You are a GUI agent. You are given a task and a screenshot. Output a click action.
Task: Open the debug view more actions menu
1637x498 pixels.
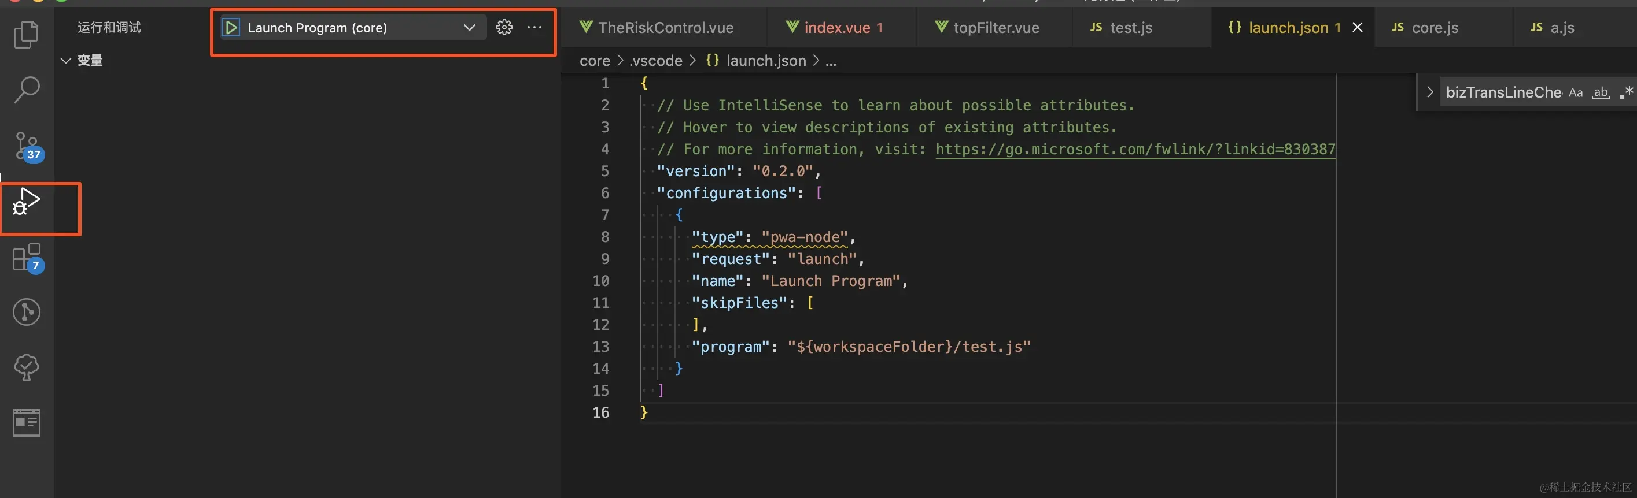pyautogui.click(x=534, y=27)
